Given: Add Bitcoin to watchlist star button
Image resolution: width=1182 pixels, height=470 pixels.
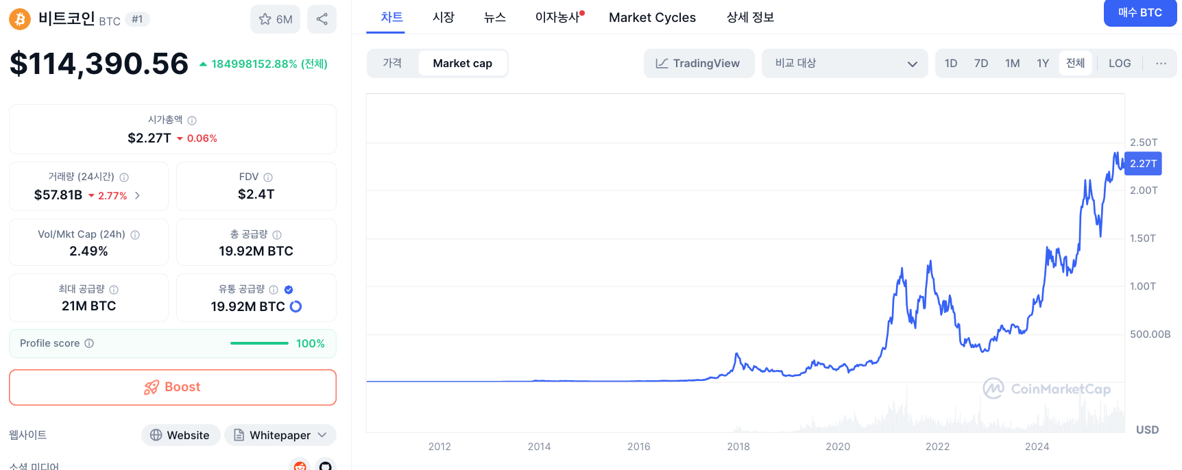Looking at the screenshot, I should pos(276,19).
